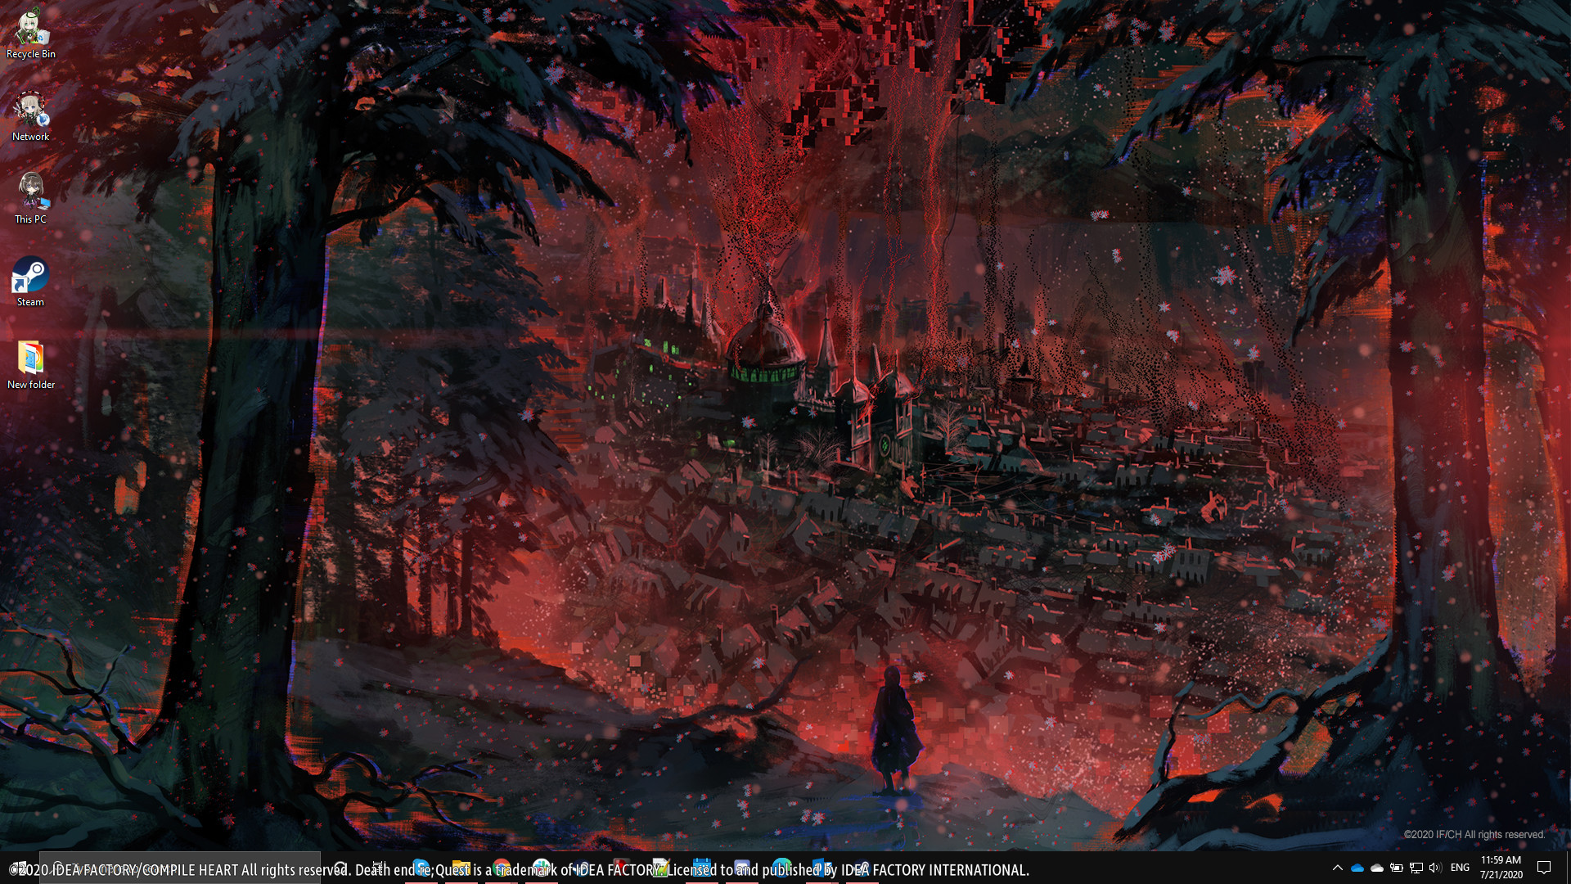Open the network status flyout
Image resolution: width=1571 pixels, height=884 pixels.
click(x=1416, y=868)
